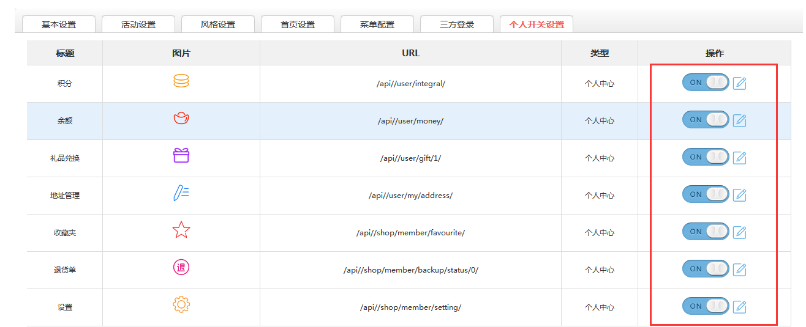
Task: Select the 菜单配置 tab
Action: tap(377, 24)
